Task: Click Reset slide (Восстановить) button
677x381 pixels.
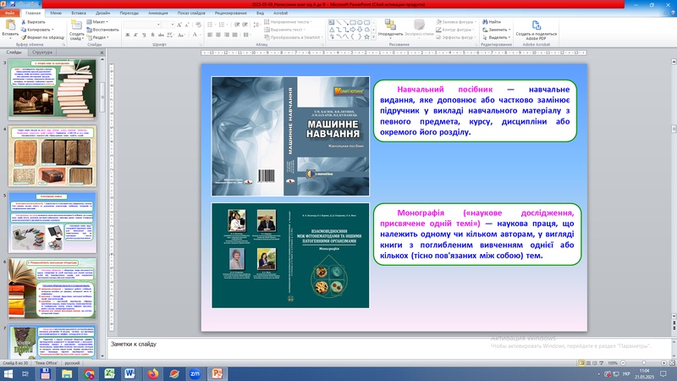Action: pos(102,30)
